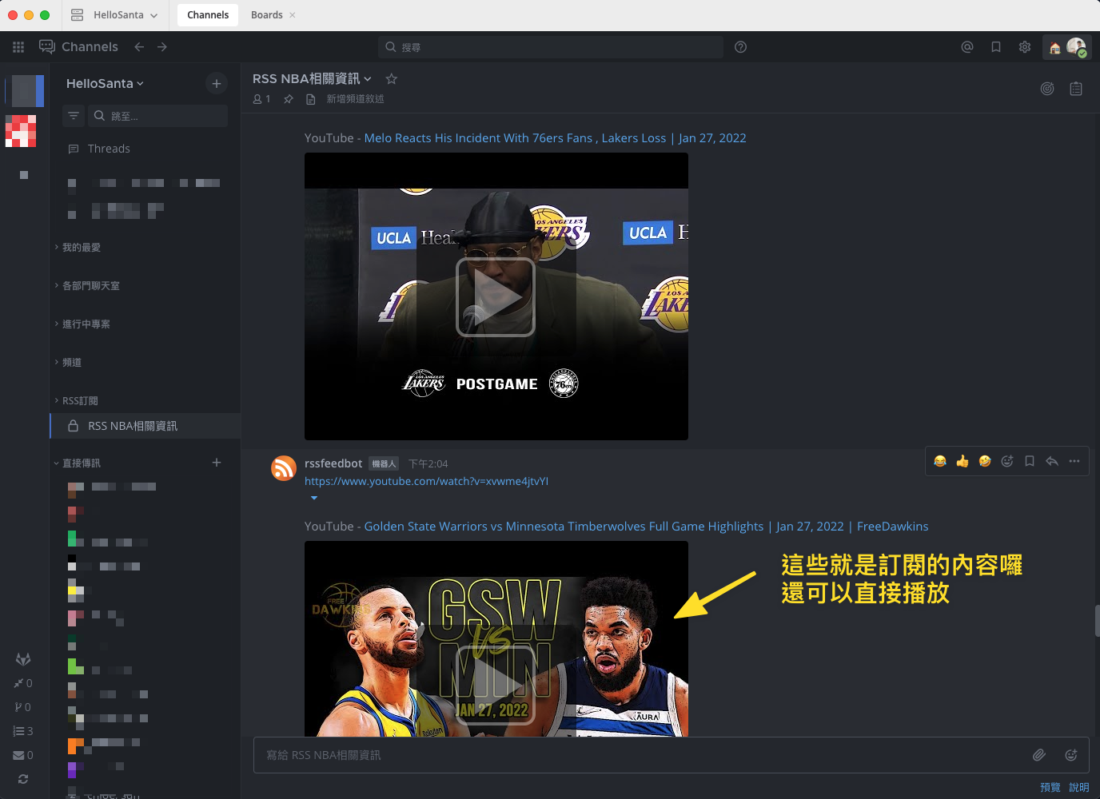Viewport: 1100px width, 799px height.
Task: Open the target-shaped icon in channel header
Action: [1047, 89]
